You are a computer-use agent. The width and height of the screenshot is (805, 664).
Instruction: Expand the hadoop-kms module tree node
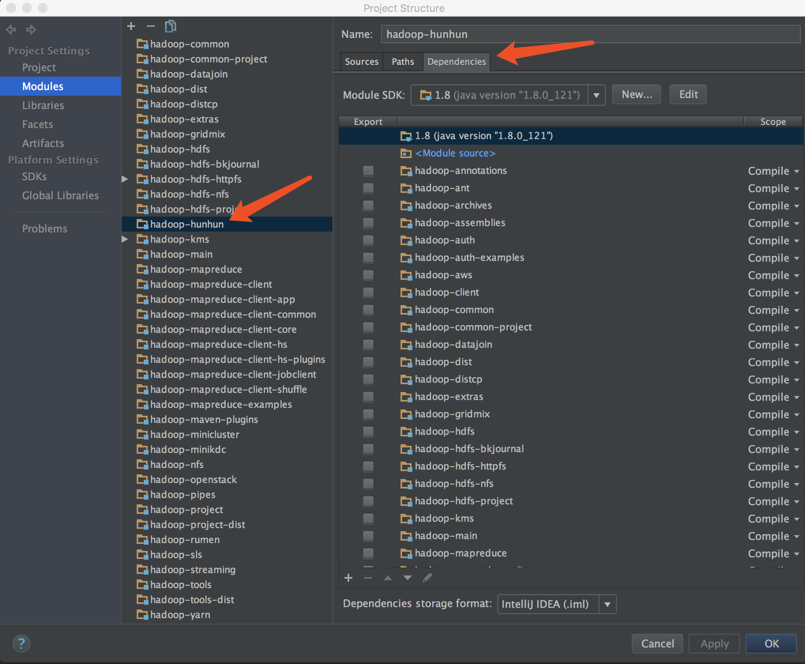point(125,239)
